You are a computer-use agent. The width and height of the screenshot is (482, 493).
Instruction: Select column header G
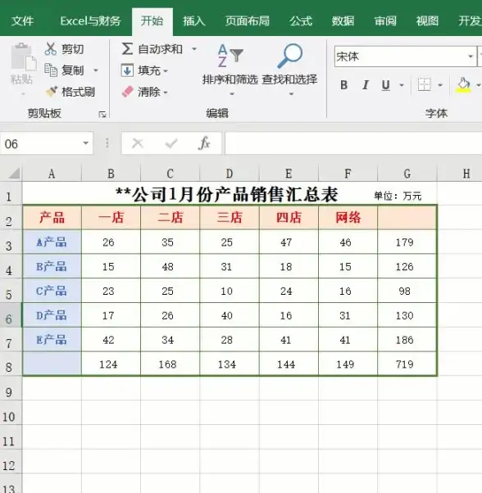[x=407, y=174]
